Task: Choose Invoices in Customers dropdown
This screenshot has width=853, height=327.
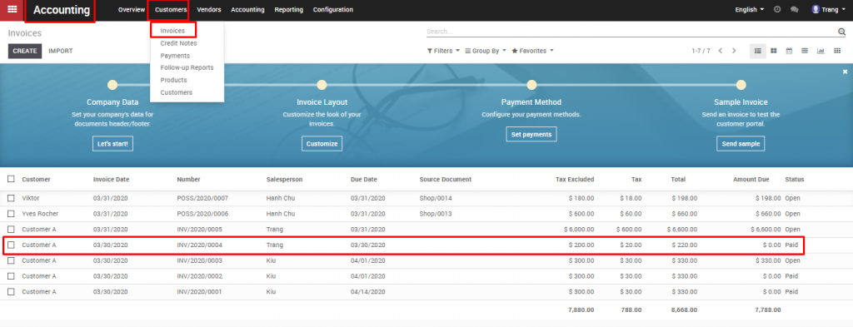Action: coord(172,31)
